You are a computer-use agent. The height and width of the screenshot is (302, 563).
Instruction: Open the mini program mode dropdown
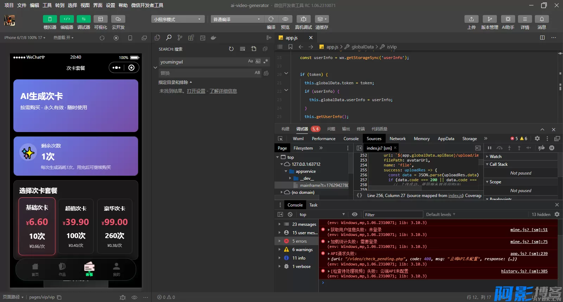click(x=178, y=19)
